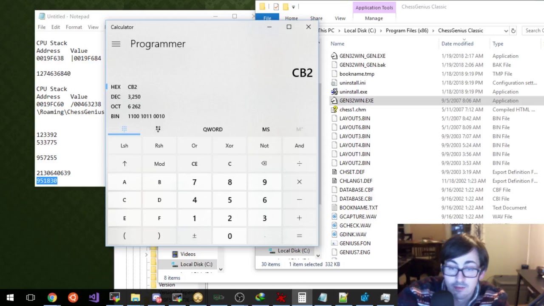The height and width of the screenshot is (306, 544).
Task: Open the Notepad Edit menu
Action: [x=56, y=27]
